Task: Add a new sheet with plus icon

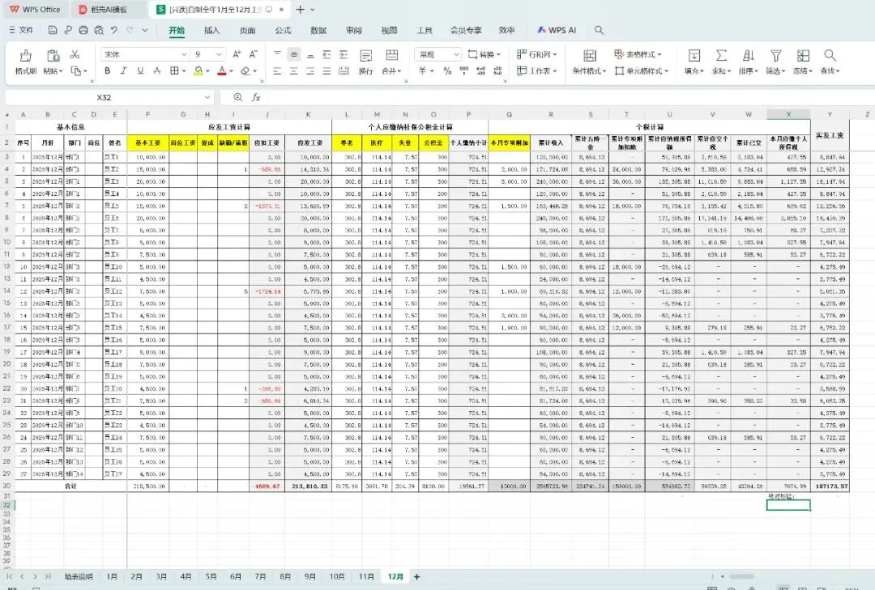Action: (x=416, y=576)
